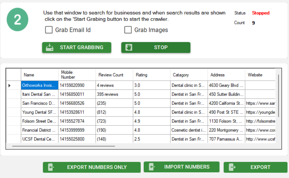Click the 'Cosmetic dentist i...' category cell

[189, 130]
